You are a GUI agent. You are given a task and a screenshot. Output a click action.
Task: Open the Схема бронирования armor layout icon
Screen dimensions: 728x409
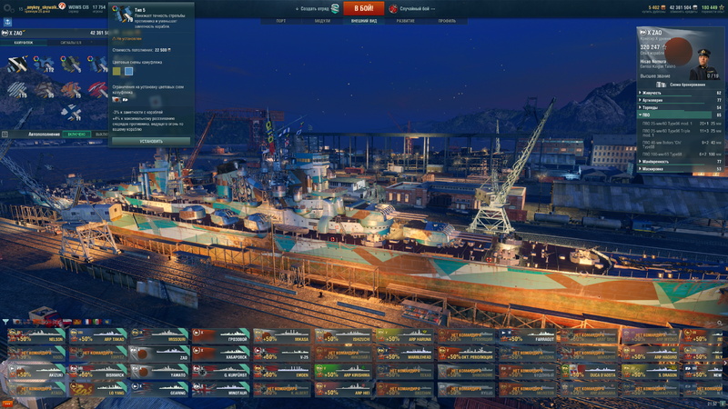point(661,85)
